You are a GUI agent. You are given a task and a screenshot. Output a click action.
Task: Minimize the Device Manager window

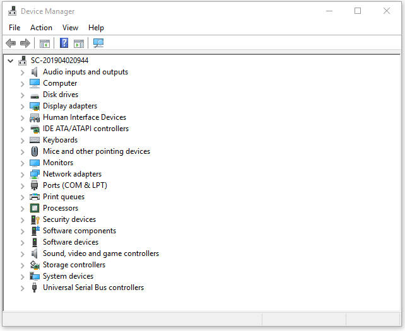(329, 11)
